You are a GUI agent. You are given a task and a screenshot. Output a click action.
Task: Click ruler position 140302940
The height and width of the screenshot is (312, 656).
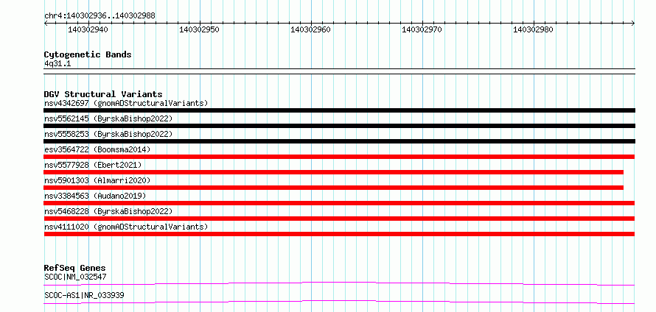(x=88, y=29)
